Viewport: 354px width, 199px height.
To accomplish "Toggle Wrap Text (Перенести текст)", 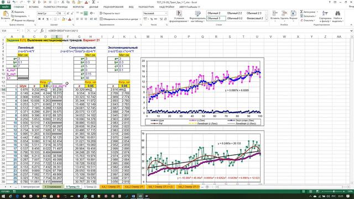I will [x=110, y=13].
